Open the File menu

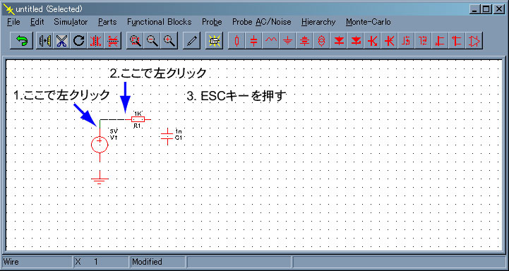click(x=13, y=22)
